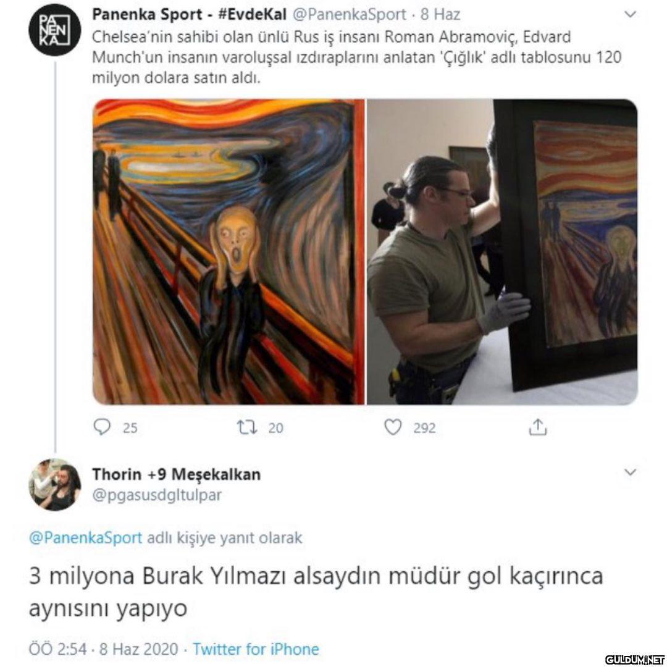Click the Twitter for iPhone source link
This screenshot has height=667, width=667.
point(256,649)
